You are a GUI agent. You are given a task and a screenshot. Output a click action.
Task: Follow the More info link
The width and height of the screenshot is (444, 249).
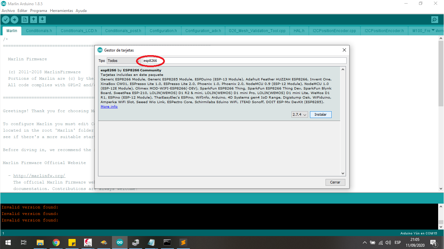(109, 107)
